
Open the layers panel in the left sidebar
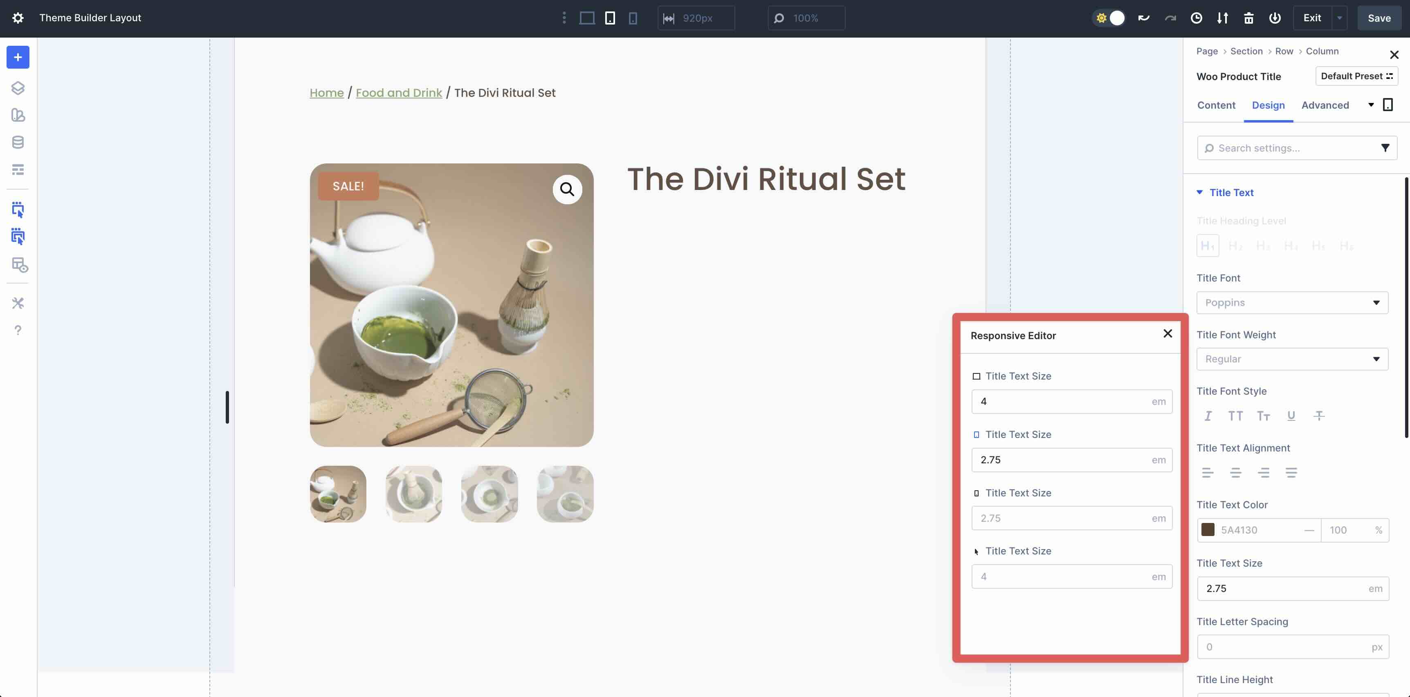pyautogui.click(x=18, y=87)
